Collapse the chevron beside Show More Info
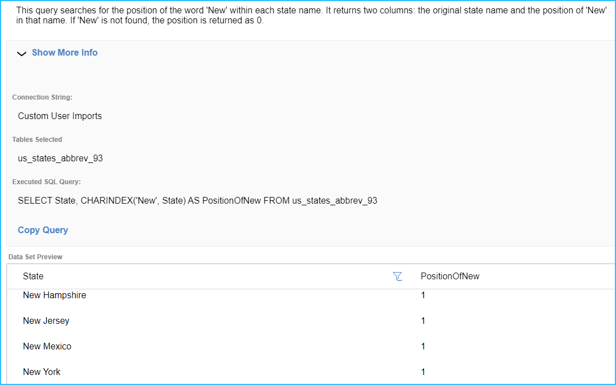 coord(22,53)
